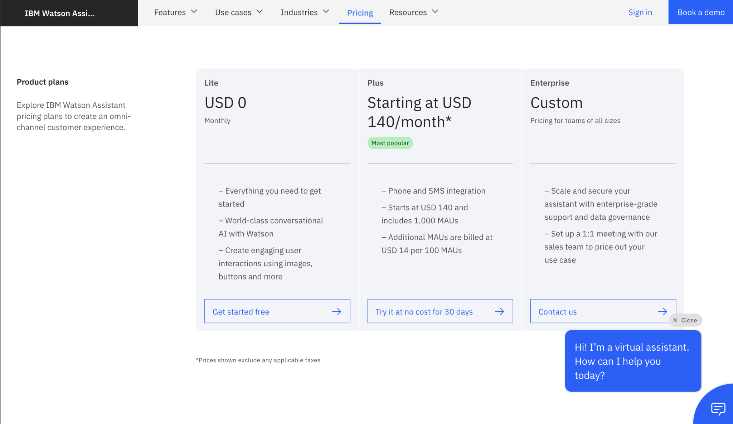
Task: Click arrow icon on 30 days trial button
Action: [499, 312]
